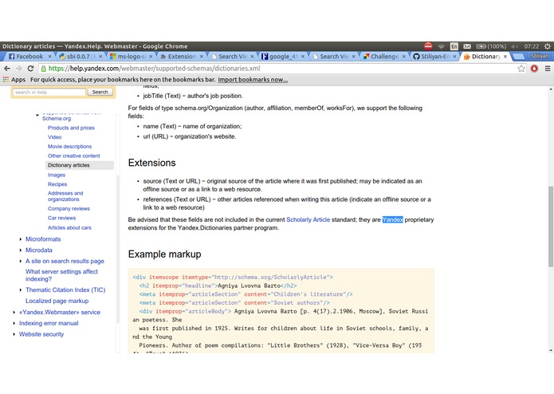The width and height of the screenshot is (554, 394).
Task: Switch to the Stiliyan GitHub tab
Action: (x=434, y=57)
